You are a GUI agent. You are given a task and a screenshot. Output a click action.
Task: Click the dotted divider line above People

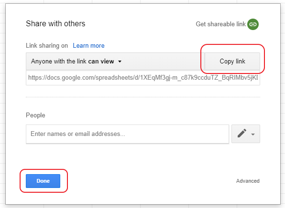[143, 97]
